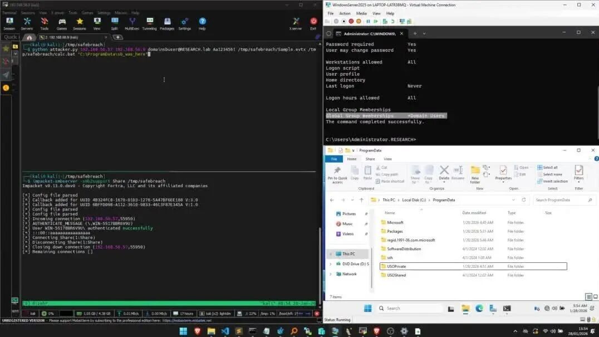Image resolution: width=599 pixels, height=337 pixels.
Task: Open the terminal profile dropdown arrow
Action: coord(424,33)
